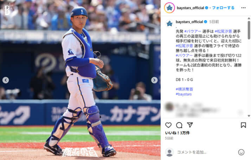Click the コメントを追加 comment input field

point(206,152)
